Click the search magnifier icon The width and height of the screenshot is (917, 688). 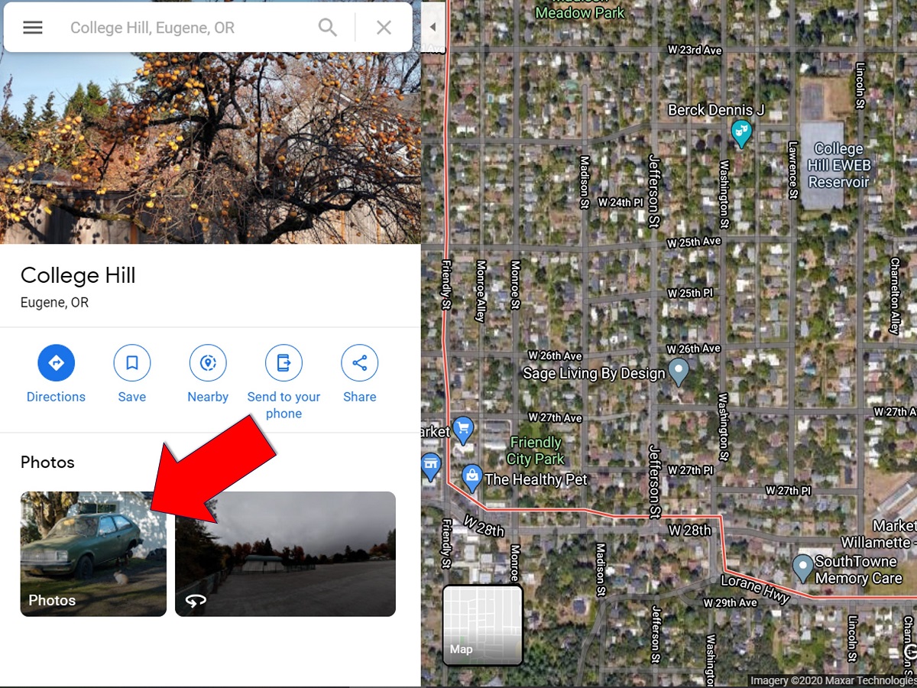tap(328, 28)
